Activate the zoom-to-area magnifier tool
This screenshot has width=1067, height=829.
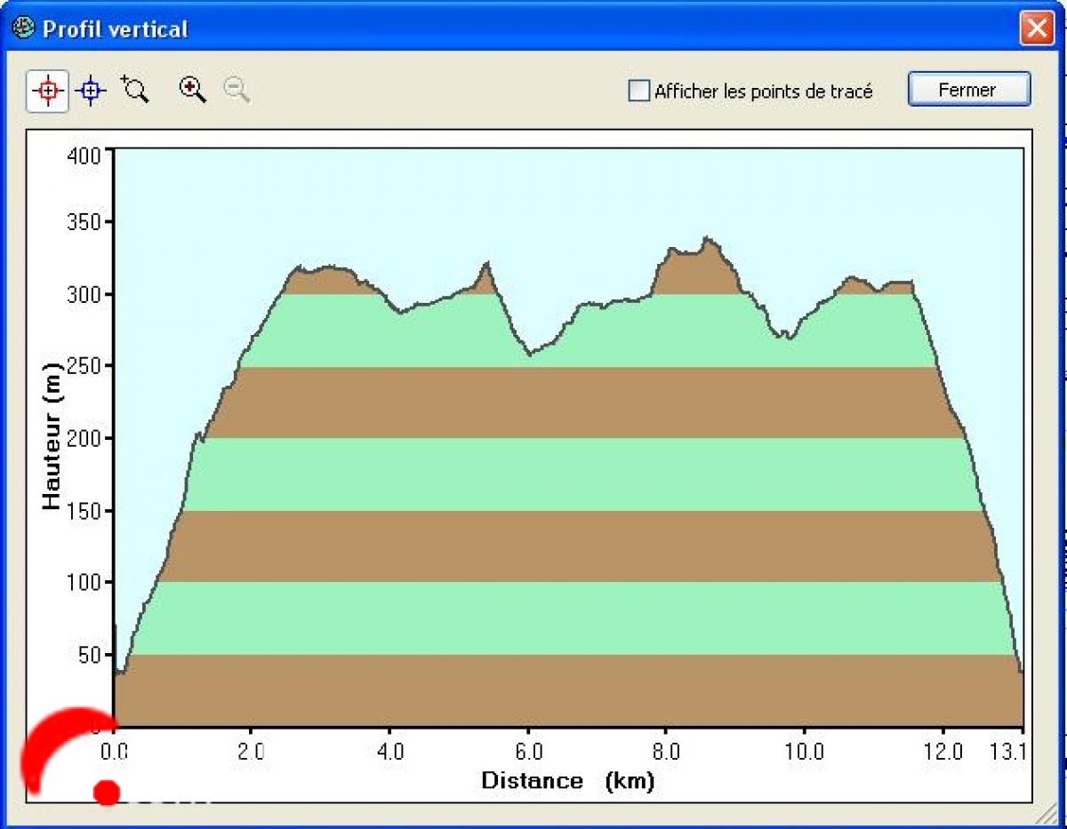[135, 90]
